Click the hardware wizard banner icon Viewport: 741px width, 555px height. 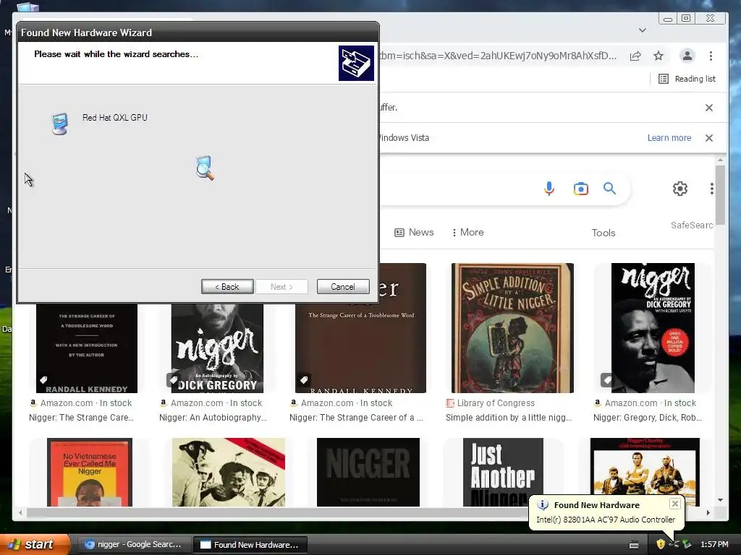356,63
